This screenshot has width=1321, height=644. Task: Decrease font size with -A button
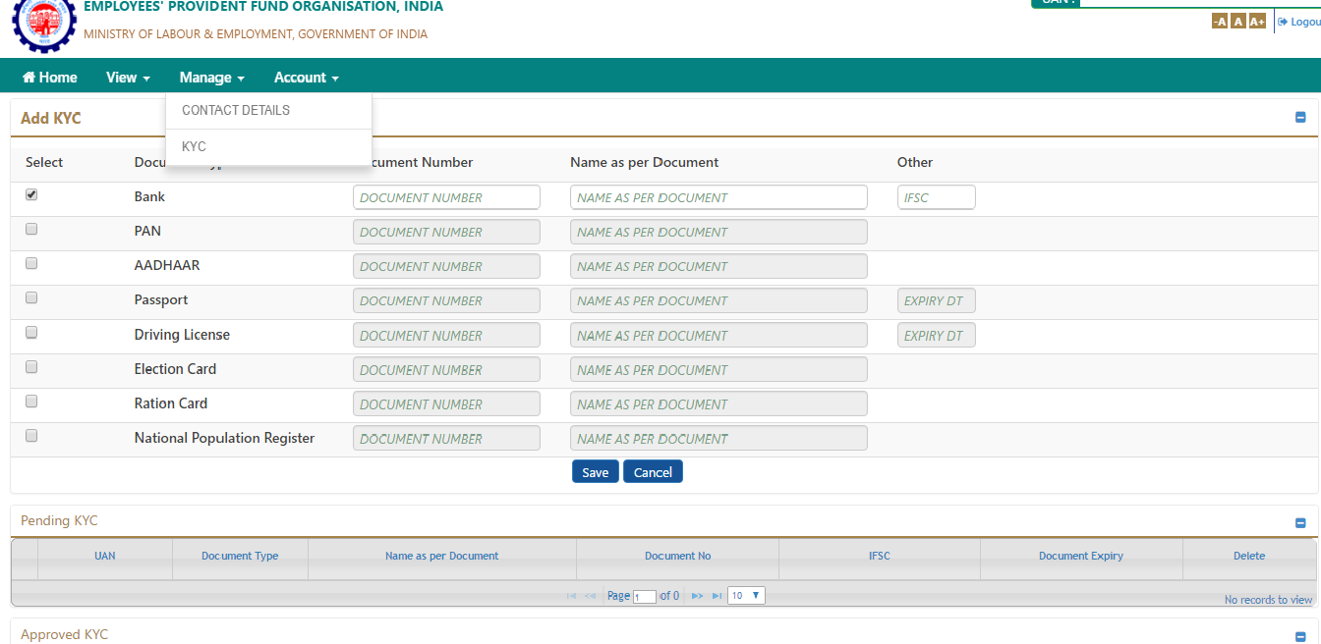(x=1220, y=22)
